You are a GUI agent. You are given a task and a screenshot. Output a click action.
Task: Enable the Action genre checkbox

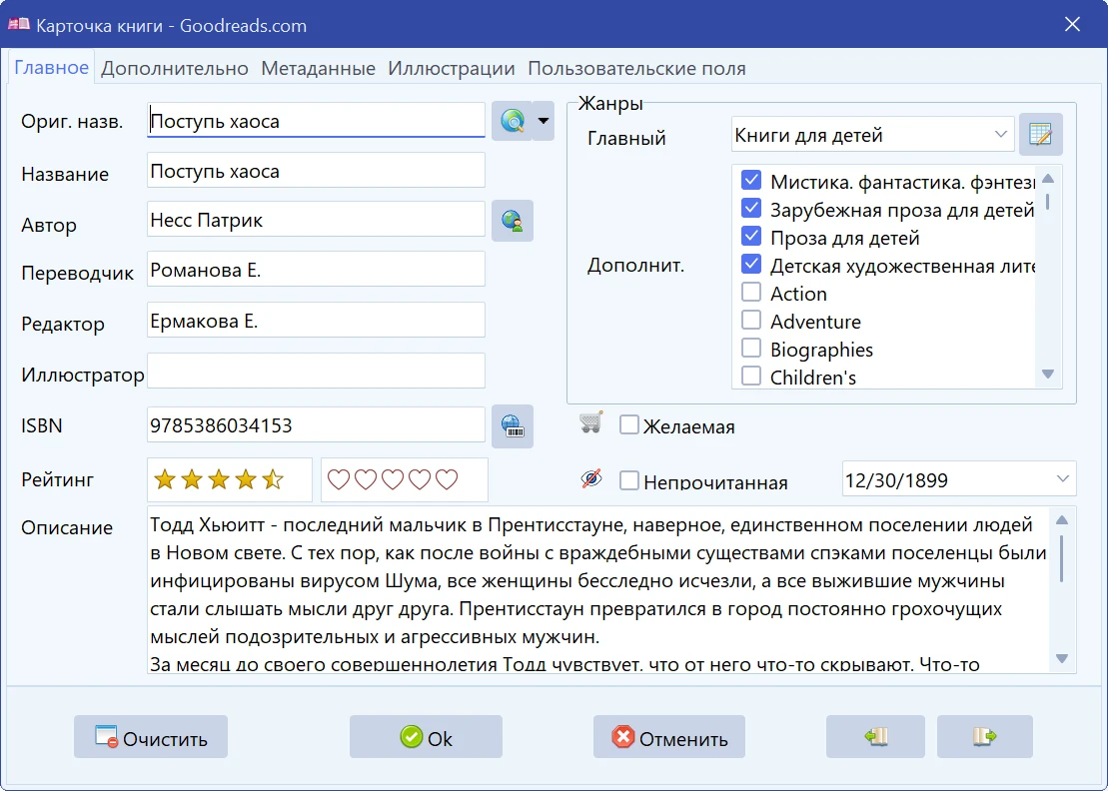751,293
